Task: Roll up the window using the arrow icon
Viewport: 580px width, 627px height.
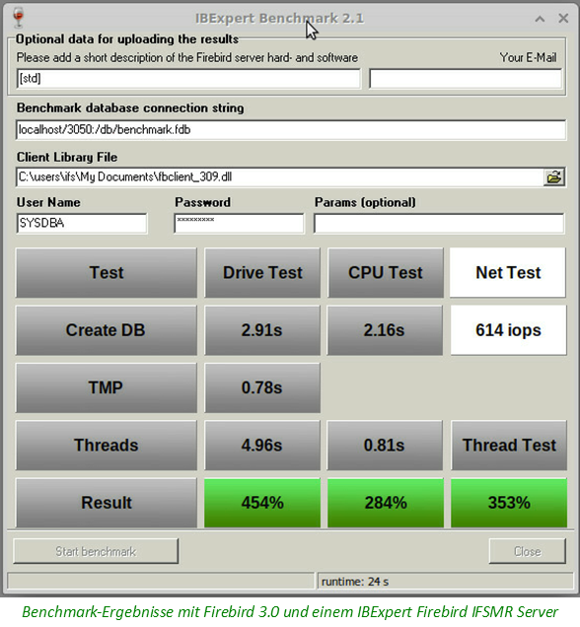Action: point(540,19)
